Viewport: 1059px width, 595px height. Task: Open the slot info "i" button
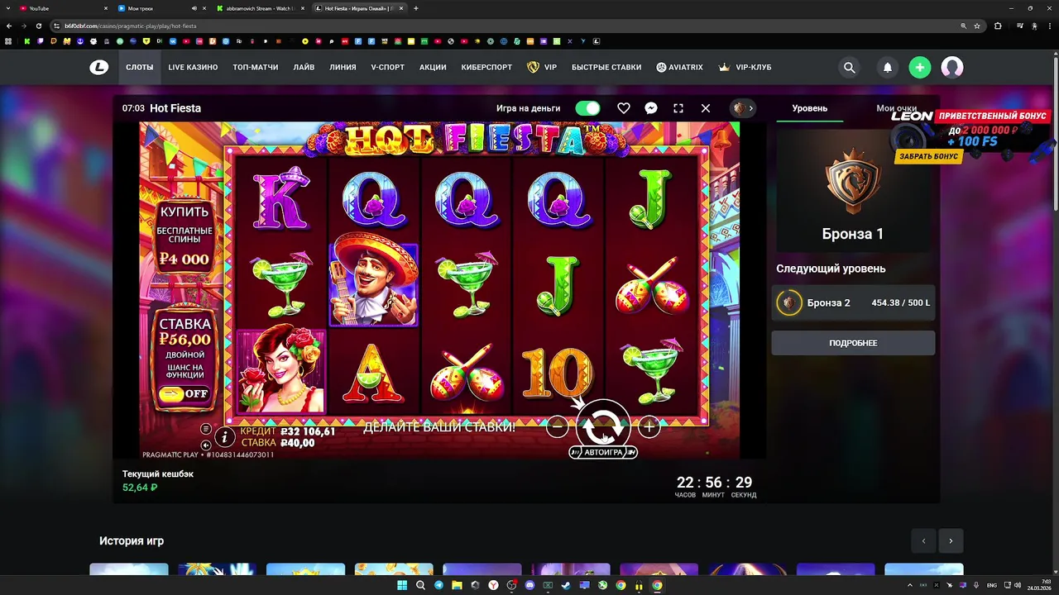pos(224,437)
